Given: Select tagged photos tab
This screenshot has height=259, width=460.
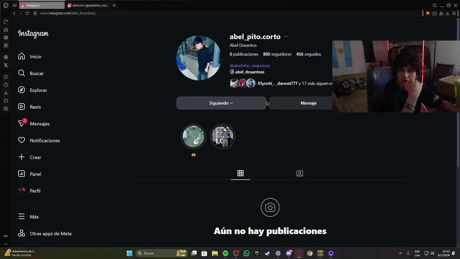Looking at the screenshot, I should click(300, 173).
